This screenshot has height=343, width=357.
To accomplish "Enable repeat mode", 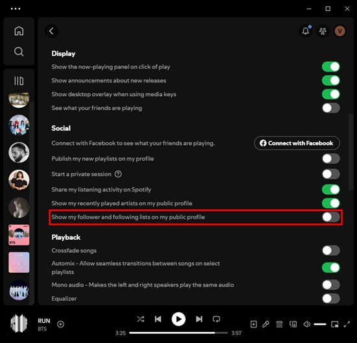I will (x=216, y=319).
